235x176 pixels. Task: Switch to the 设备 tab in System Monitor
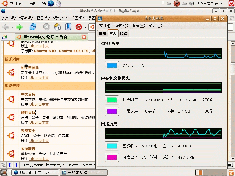[x=123, y=34]
